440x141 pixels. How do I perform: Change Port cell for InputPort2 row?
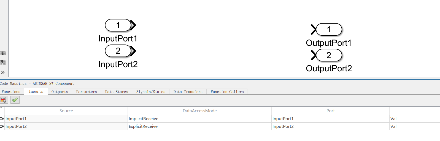pos(330,126)
